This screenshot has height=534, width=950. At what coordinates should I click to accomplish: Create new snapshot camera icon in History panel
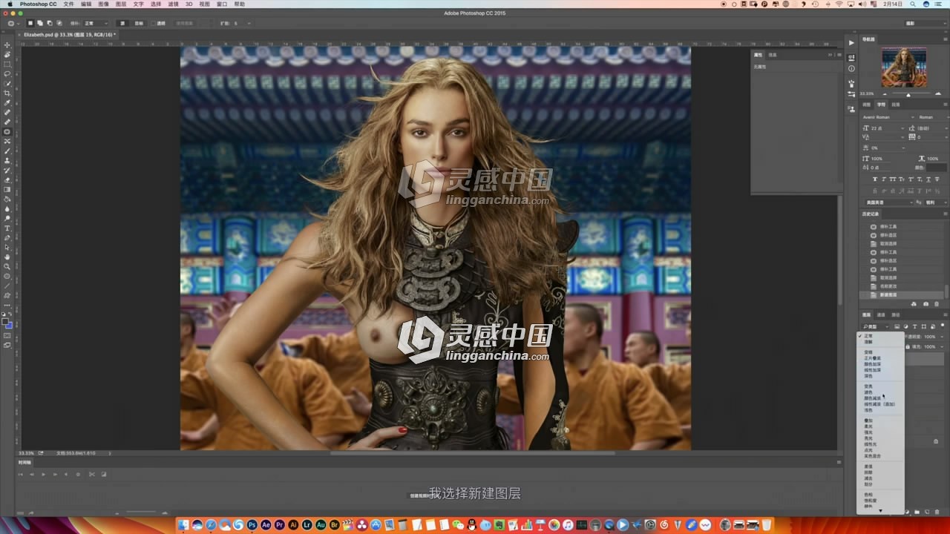coord(926,304)
